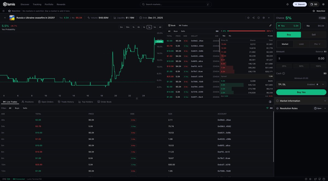Screen dimensions: 328x181
Task: Expand Market Information section
Action: click(301, 101)
